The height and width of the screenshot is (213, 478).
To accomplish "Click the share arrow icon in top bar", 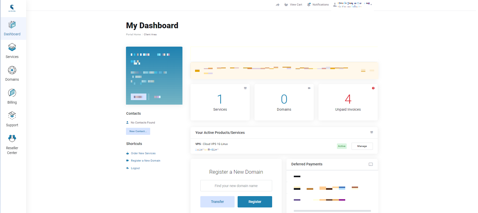I will [278, 5].
